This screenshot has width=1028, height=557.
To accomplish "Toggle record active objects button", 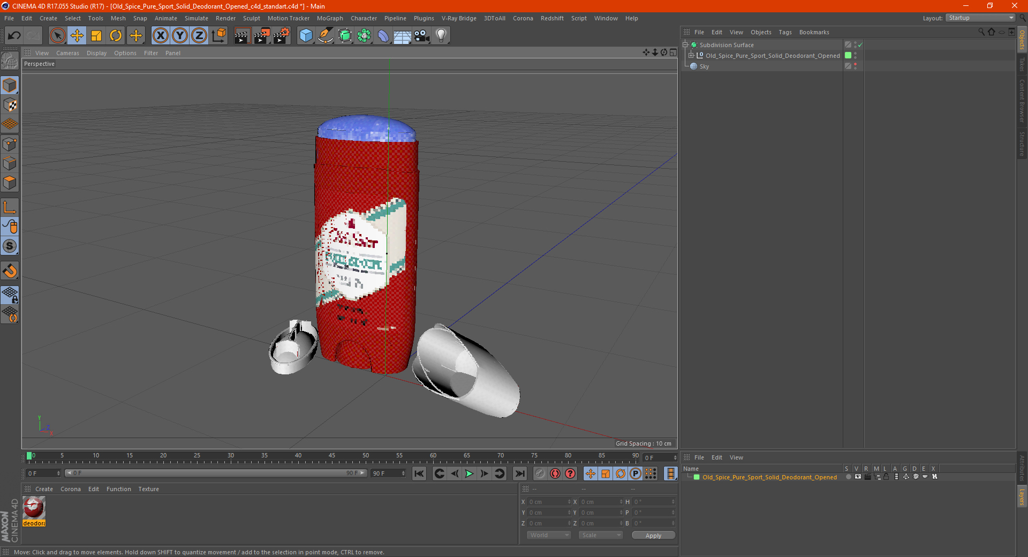I will click(x=540, y=473).
